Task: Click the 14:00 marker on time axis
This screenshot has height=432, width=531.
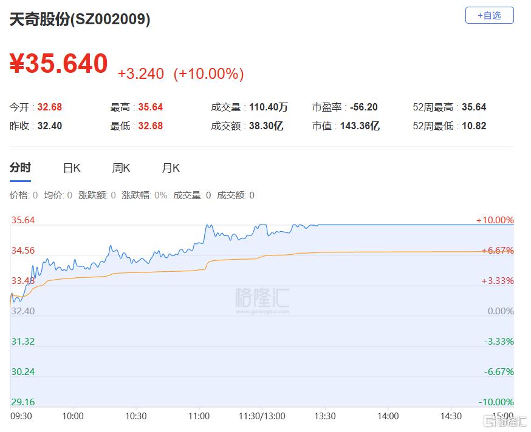Action: [x=388, y=416]
